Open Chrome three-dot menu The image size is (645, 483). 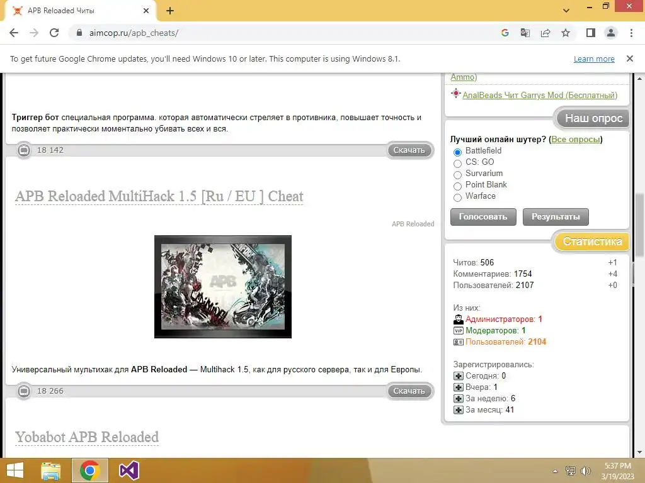tap(631, 33)
